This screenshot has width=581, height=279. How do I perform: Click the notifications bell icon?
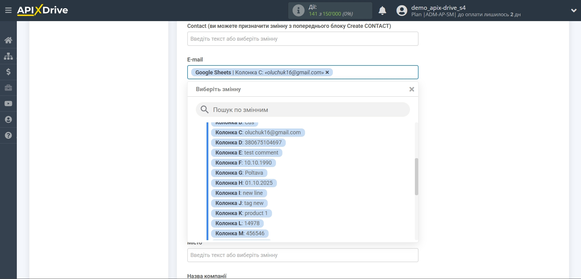pos(382,11)
